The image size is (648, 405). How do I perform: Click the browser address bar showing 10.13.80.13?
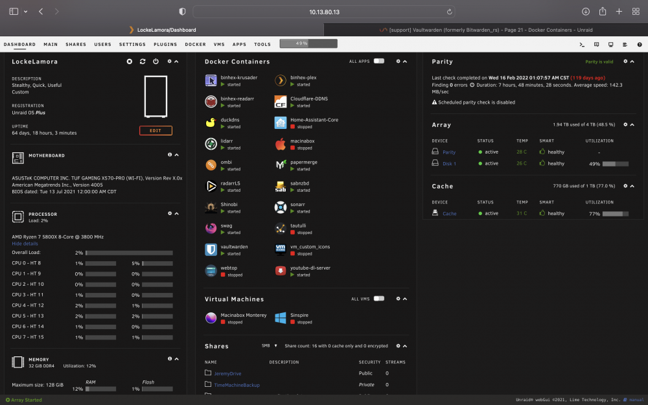coord(324,12)
